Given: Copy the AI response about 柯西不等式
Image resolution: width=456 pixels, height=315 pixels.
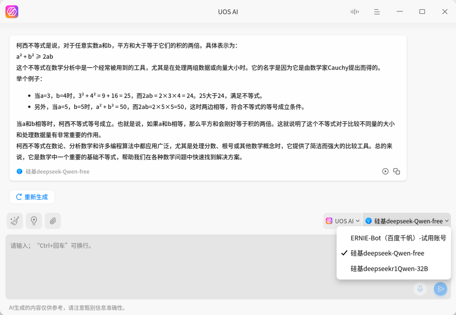Looking at the screenshot, I should point(397,171).
